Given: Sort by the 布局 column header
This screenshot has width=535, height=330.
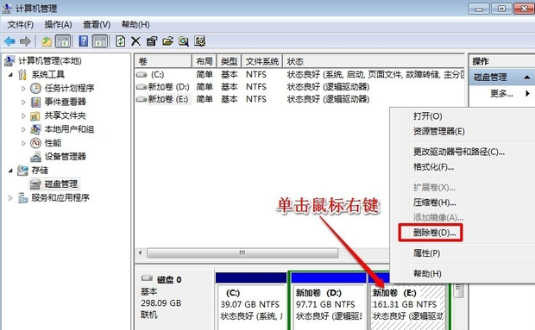Looking at the screenshot, I should pos(205,61).
